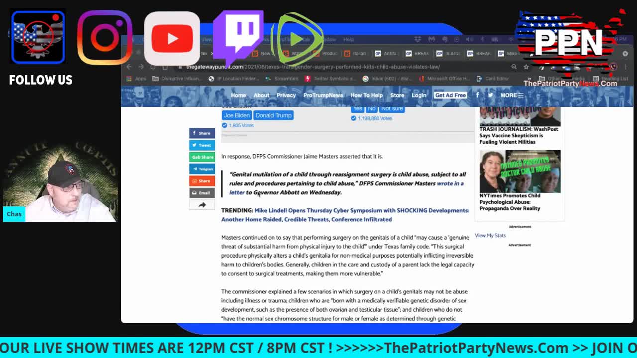The image size is (637, 358).
Task: Open the ProTrumpNews nav item
Action: pyautogui.click(x=323, y=95)
